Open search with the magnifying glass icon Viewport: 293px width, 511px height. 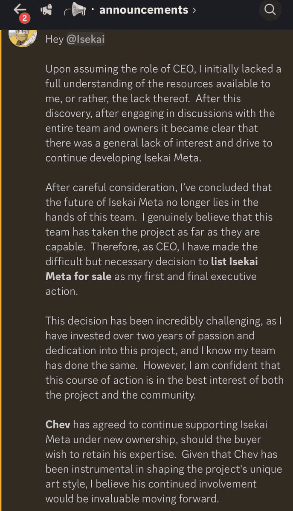click(x=270, y=10)
